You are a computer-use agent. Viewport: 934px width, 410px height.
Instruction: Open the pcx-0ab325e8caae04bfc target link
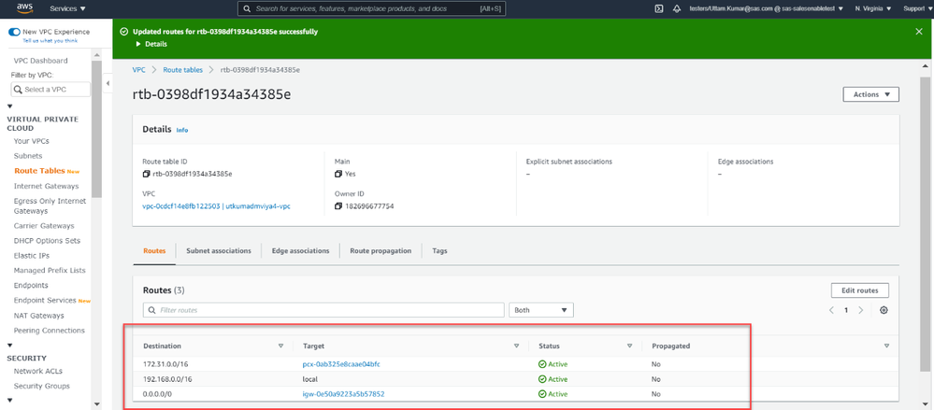tap(341, 364)
